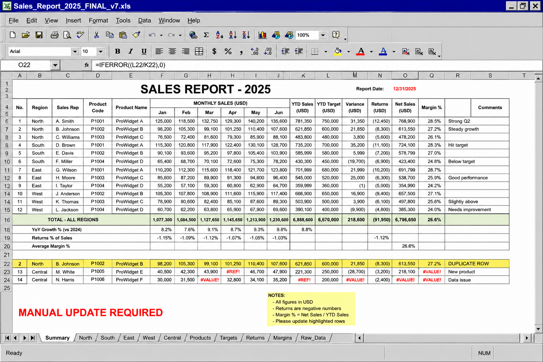543x362 pixels.
Task: Select the red 12/31/2025 report date
Action: 404,89
